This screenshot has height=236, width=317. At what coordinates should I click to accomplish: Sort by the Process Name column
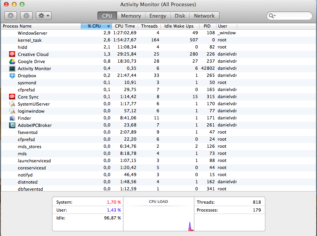(x=41, y=26)
